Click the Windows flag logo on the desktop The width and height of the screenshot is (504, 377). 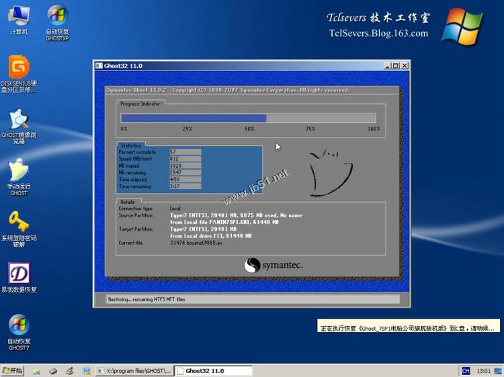coord(462,27)
